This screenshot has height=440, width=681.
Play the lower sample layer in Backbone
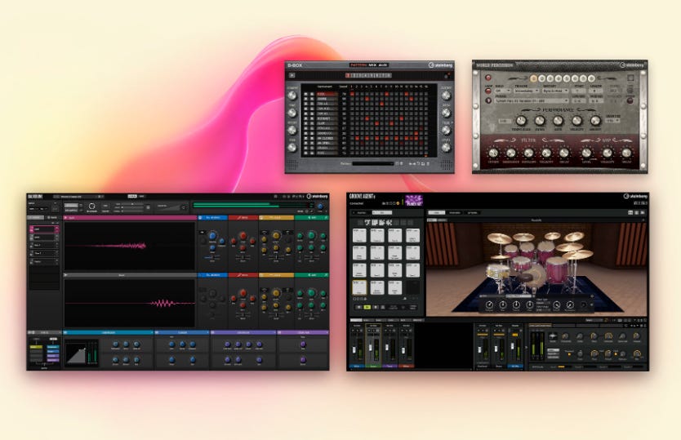(65, 275)
